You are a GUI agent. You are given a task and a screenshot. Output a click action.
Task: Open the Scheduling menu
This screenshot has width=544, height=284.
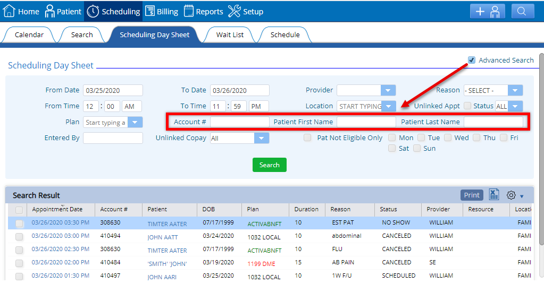113,12
